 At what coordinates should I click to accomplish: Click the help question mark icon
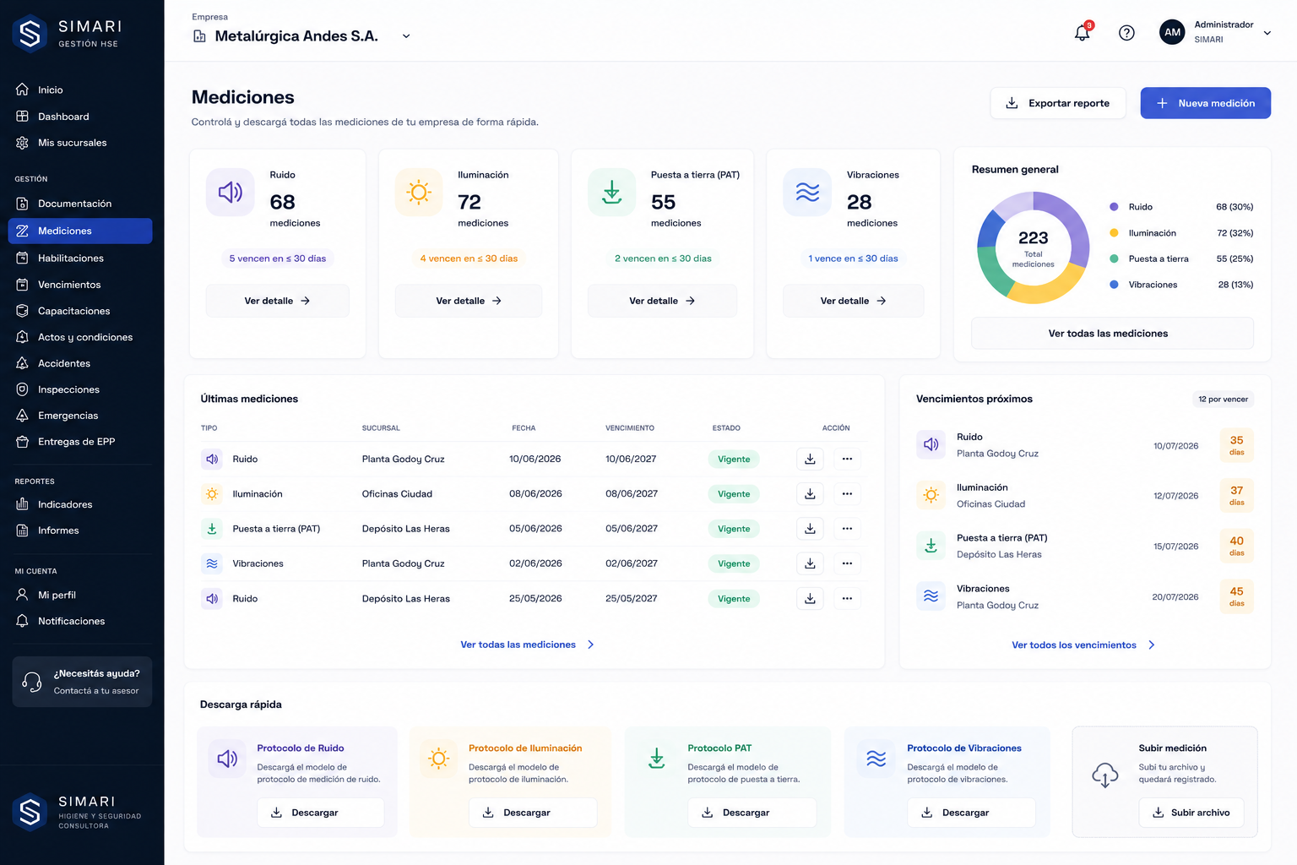(x=1126, y=33)
